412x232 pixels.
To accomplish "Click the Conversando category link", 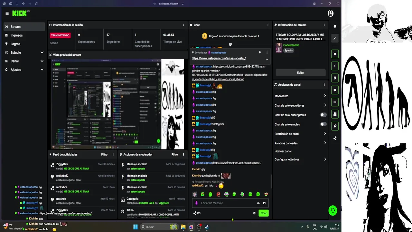I will click(x=291, y=45).
